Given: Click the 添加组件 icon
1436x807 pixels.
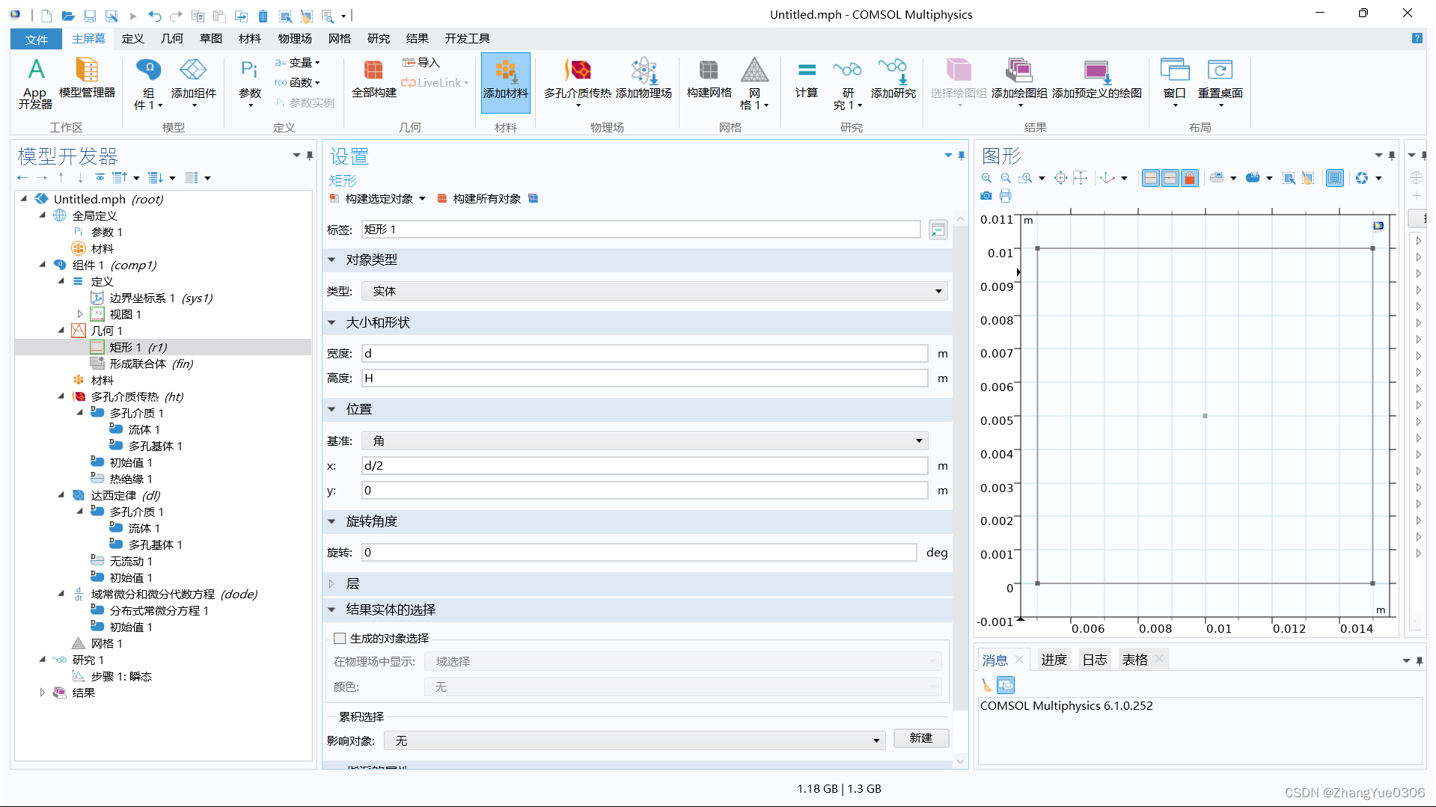Looking at the screenshot, I should point(193,82).
